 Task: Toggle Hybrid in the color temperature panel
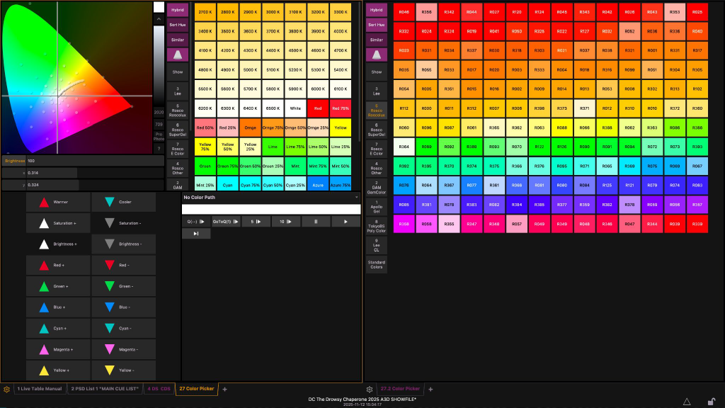(x=178, y=10)
